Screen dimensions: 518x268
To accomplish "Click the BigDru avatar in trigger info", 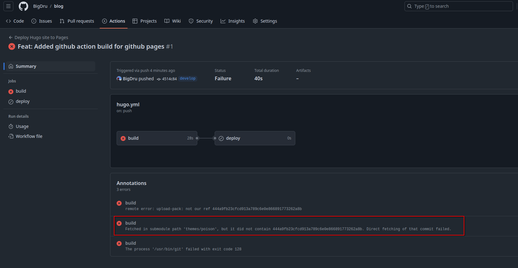I will [x=119, y=79].
